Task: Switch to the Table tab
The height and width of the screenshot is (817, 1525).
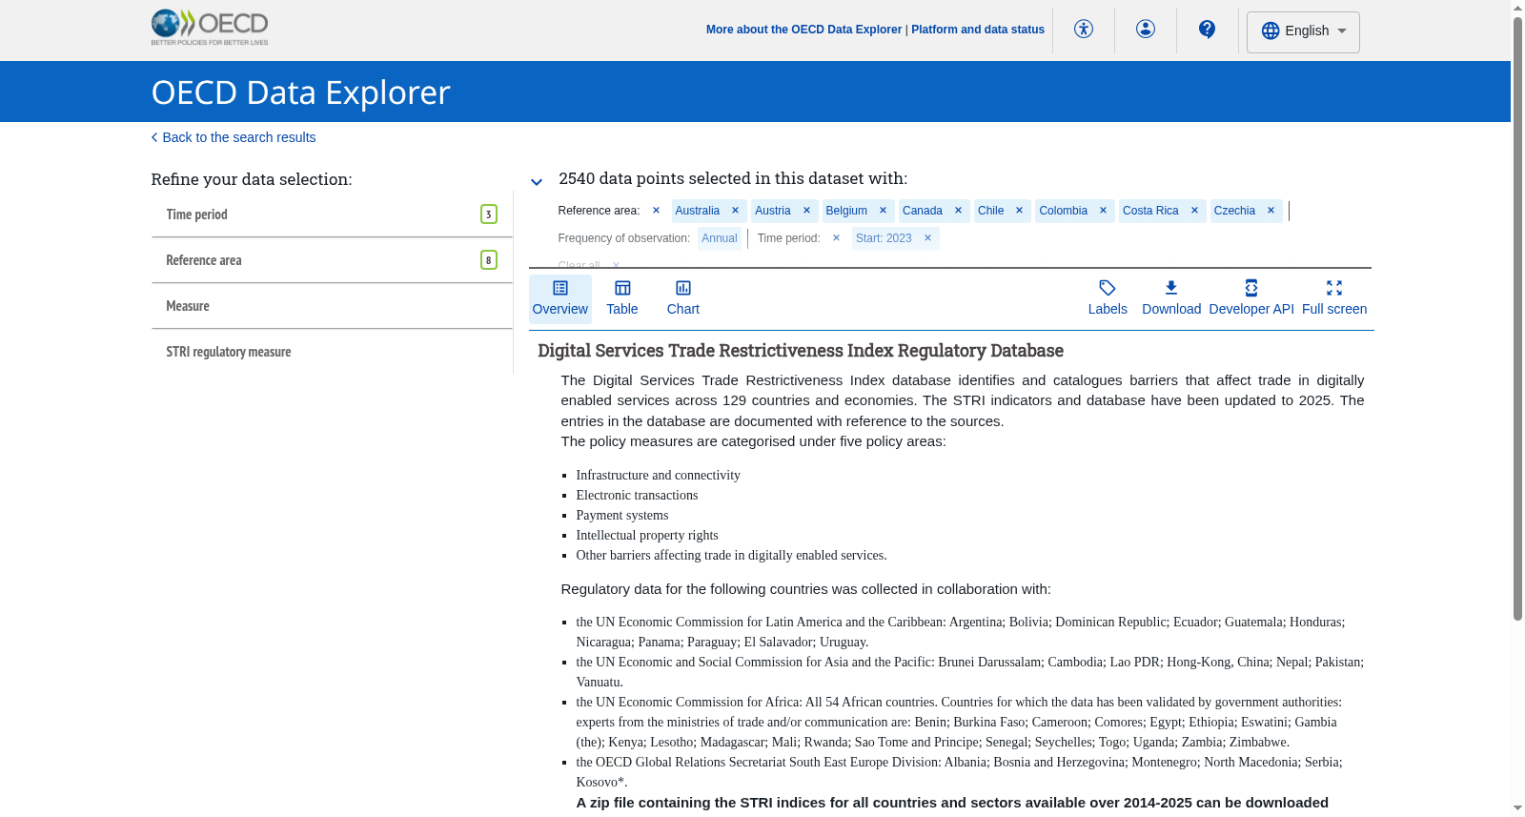Action: pyautogui.click(x=622, y=298)
